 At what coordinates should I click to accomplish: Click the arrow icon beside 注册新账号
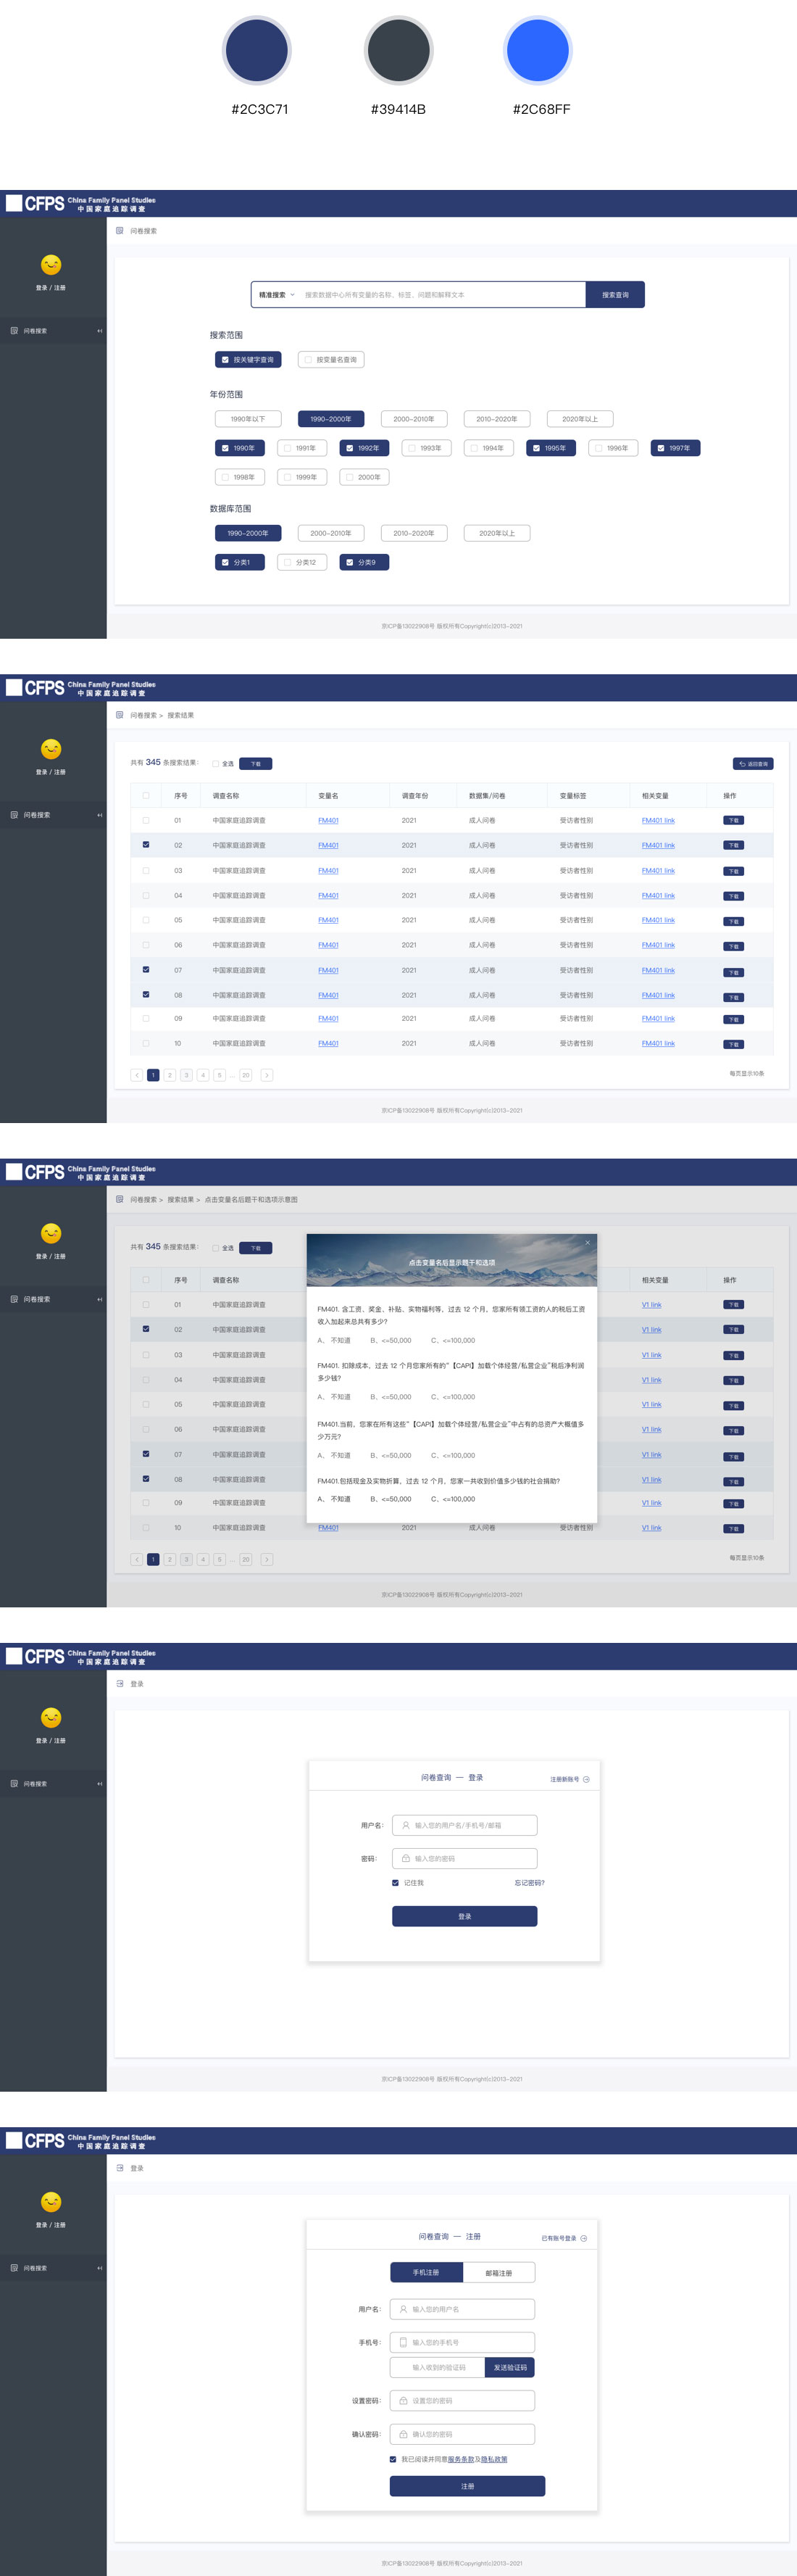pyautogui.click(x=586, y=1779)
